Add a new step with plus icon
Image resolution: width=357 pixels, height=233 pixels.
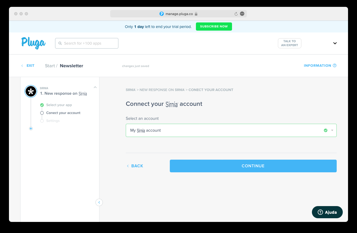point(31,129)
